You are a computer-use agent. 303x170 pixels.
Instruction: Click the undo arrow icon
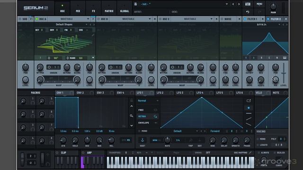point(248,12)
